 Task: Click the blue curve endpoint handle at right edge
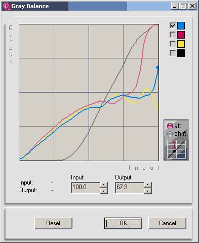pyautogui.click(x=157, y=68)
